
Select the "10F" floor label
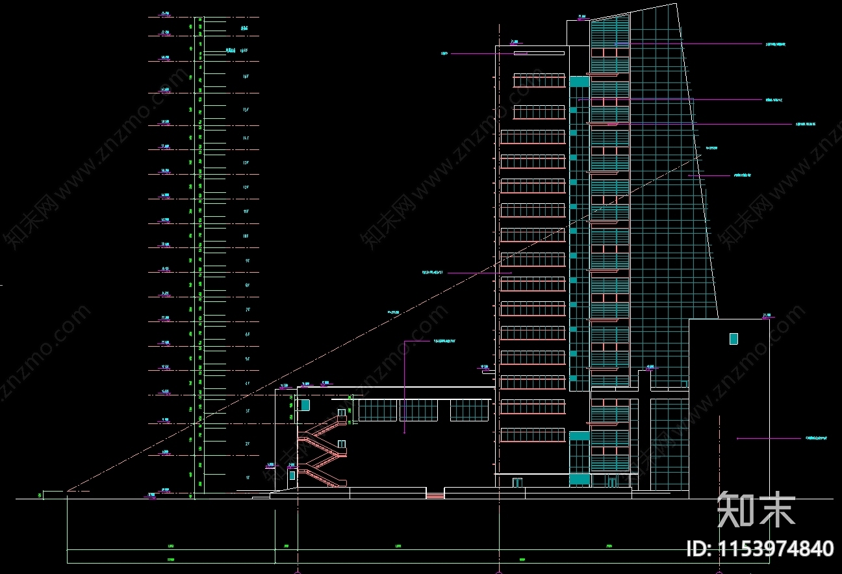(x=246, y=236)
